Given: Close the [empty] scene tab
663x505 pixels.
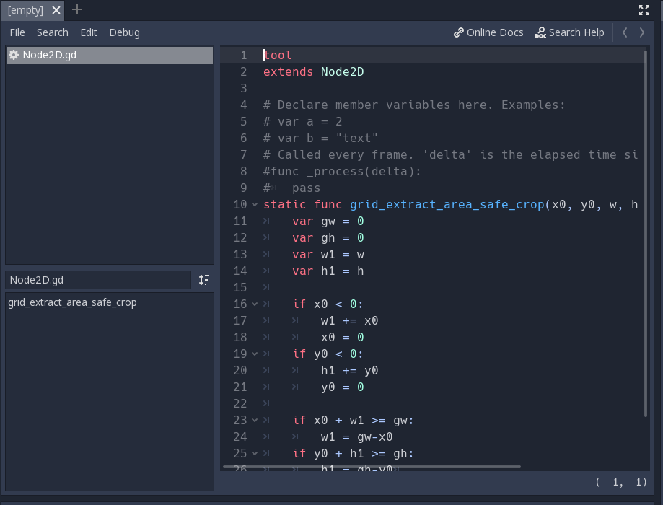Looking at the screenshot, I should click(x=56, y=10).
